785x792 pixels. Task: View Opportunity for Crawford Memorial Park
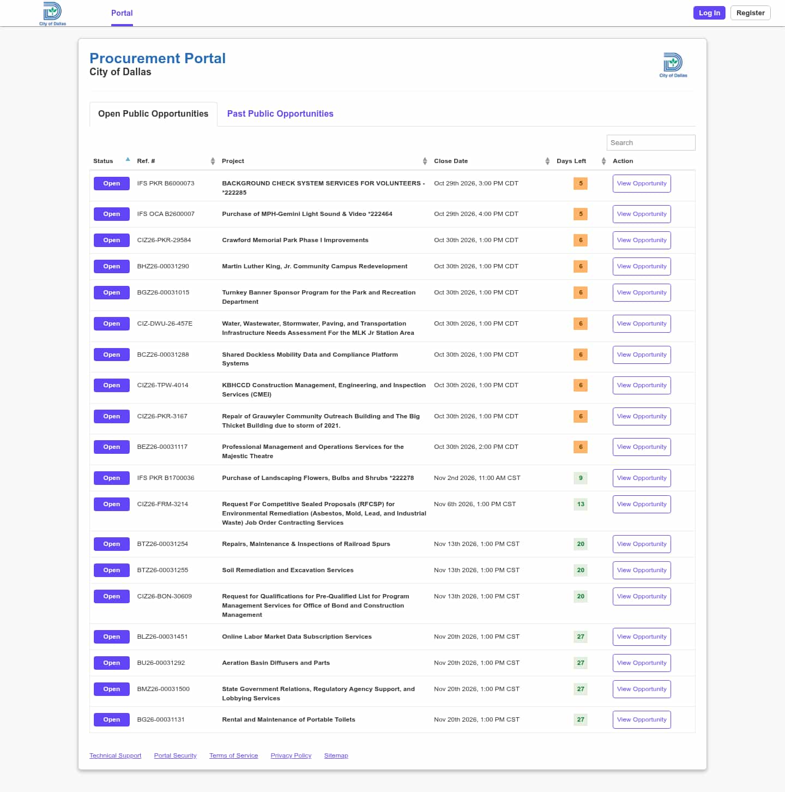click(642, 240)
